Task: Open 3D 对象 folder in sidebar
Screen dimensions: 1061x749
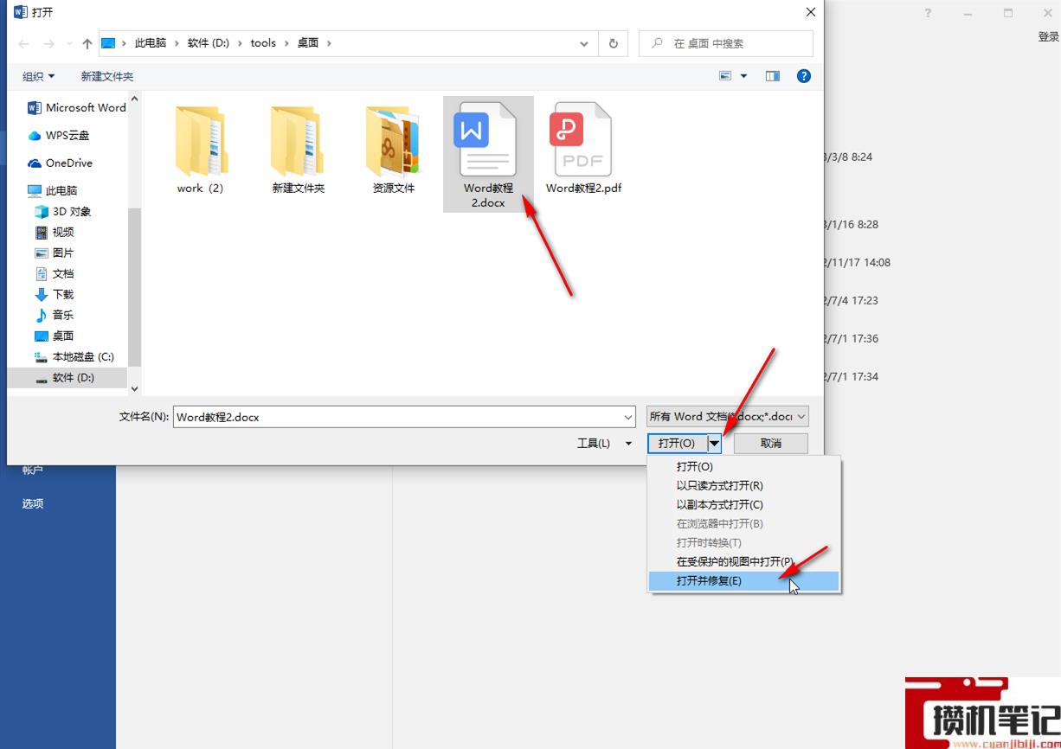Action: point(62,211)
